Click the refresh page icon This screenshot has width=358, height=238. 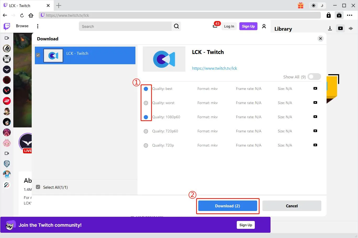tap(22, 15)
